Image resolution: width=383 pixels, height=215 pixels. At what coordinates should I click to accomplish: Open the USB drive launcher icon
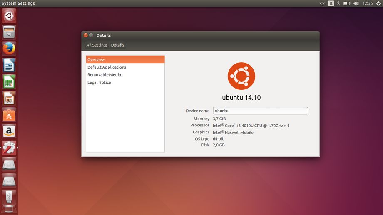[x=9, y=197]
